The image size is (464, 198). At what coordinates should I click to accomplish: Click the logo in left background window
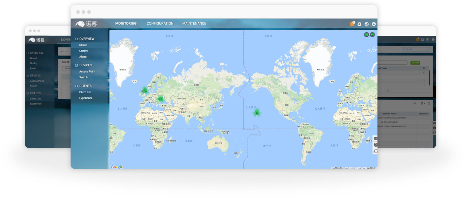pyautogui.click(x=37, y=40)
